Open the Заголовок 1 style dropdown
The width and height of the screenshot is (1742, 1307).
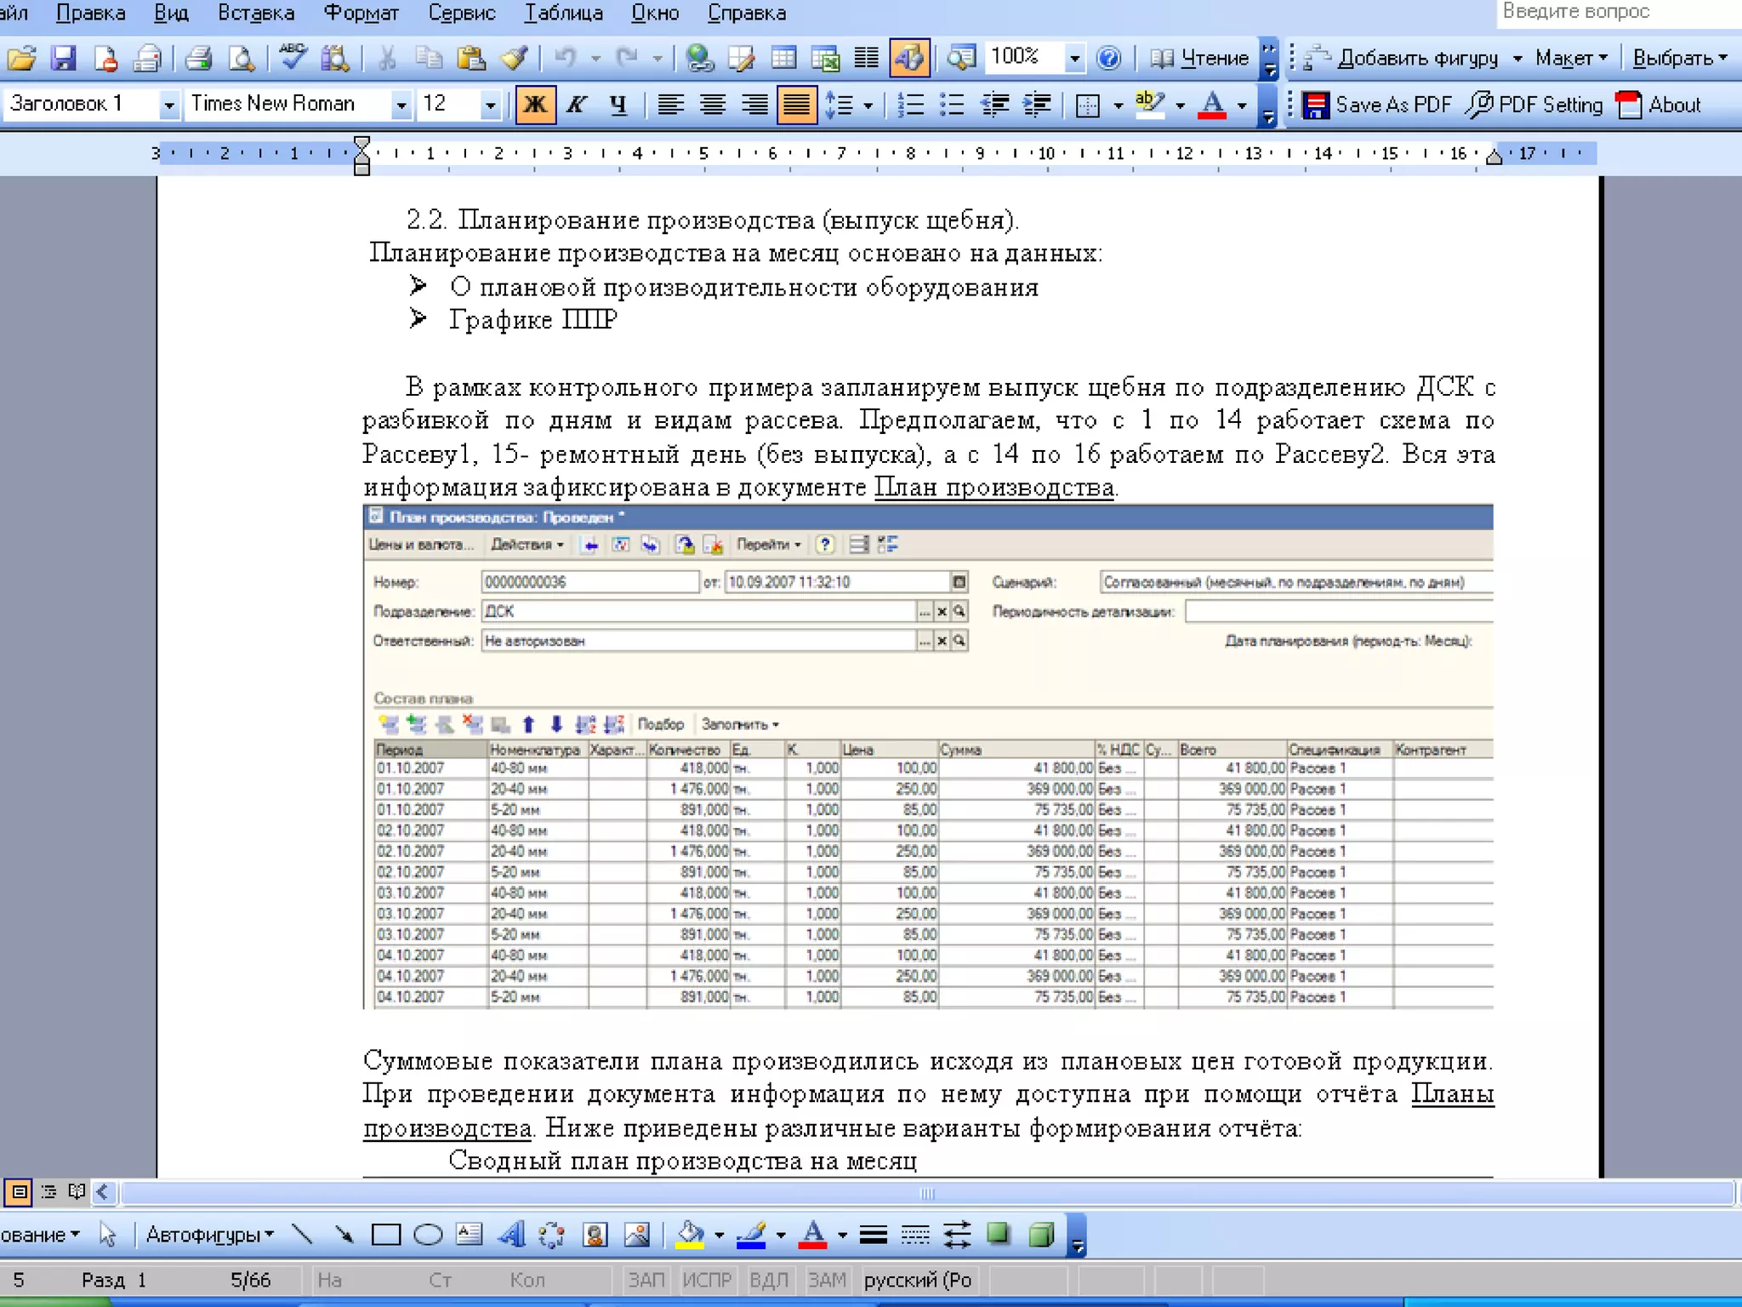tap(168, 105)
